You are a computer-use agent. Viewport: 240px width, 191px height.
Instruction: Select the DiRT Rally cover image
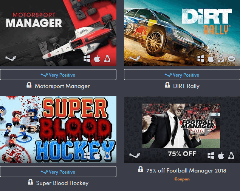[182, 33]
